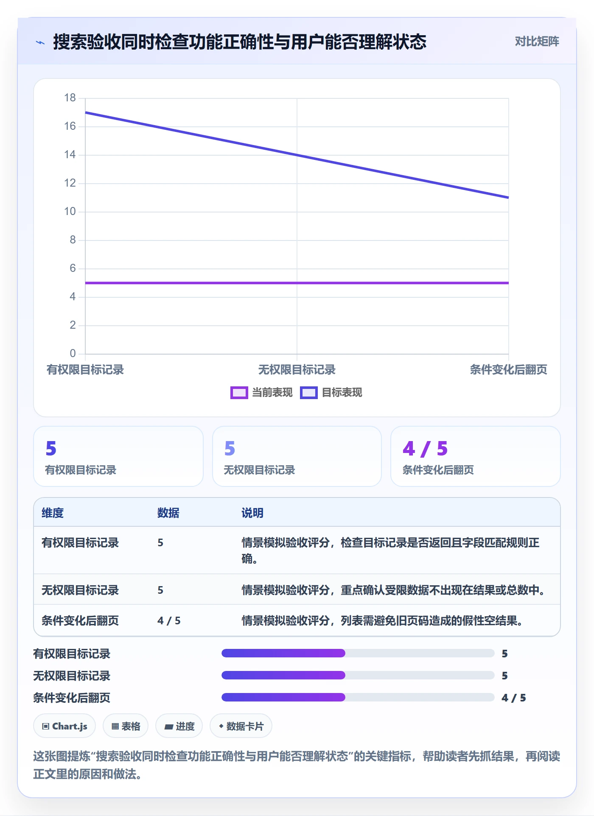Screen dimensions: 594x816
Task: Select the 无权限目标记录 stat card
Action: click(297, 456)
